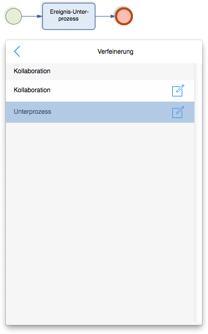Click the Kollaboration label text beside the edit icon
208x334 pixels.
[x=32, y=90]
